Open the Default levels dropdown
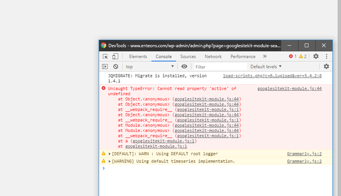The width and height of the screenshot is (341, 196). (x=266, y=67)
